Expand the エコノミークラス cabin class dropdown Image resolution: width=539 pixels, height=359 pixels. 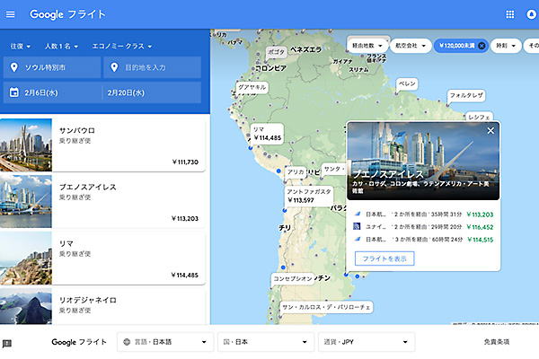coord(121,46)
